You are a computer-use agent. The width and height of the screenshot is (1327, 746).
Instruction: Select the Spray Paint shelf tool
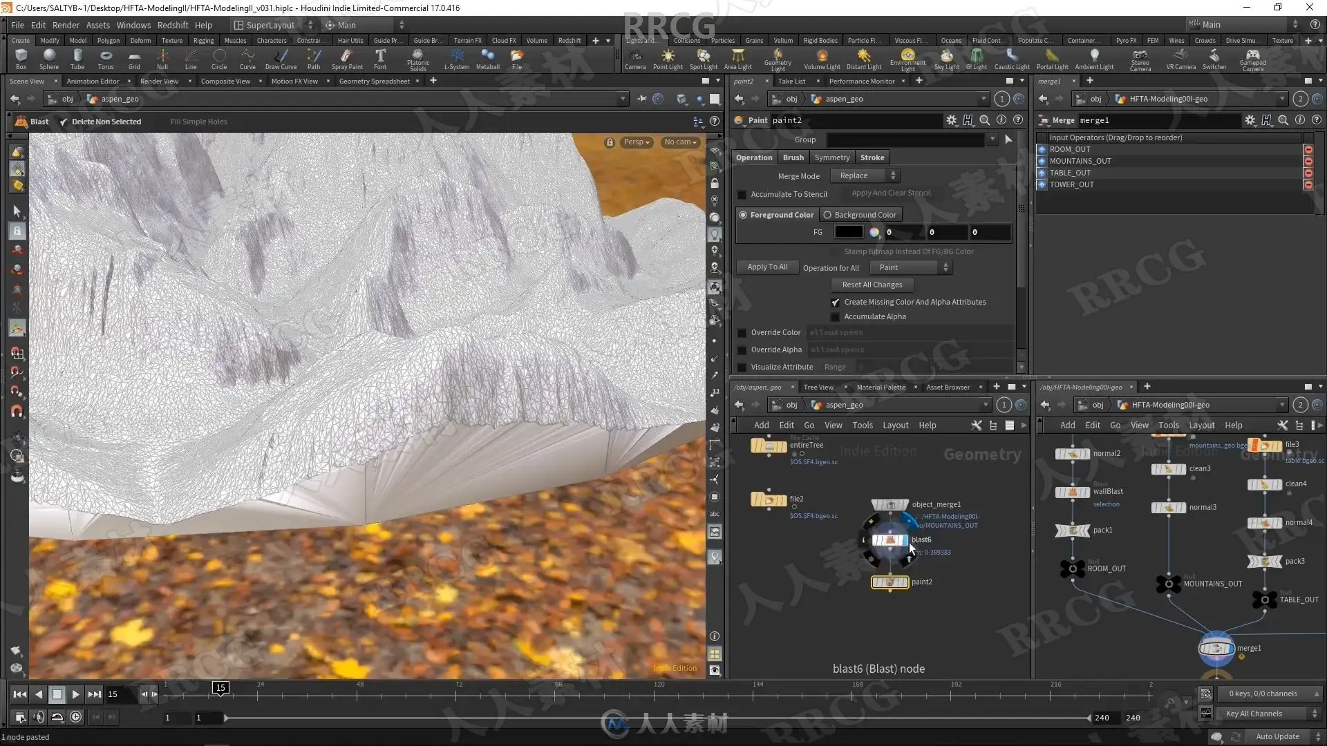pos(347,59)
